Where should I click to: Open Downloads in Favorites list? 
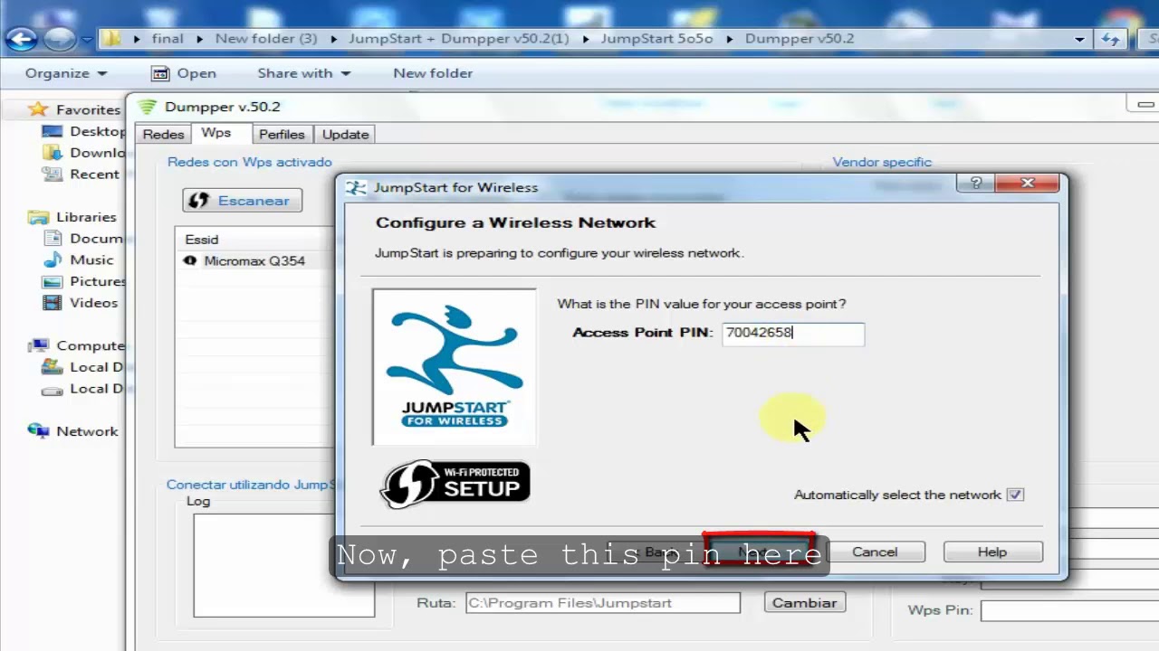point(84,153)
